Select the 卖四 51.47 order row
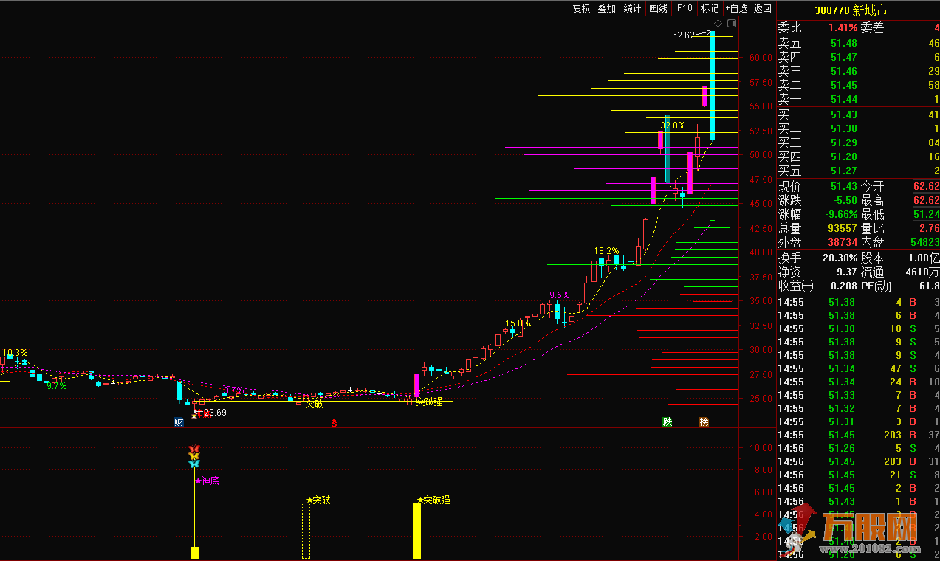Image resolution: width=940 pixels, height=561 pixels. [x=858, y=58]
